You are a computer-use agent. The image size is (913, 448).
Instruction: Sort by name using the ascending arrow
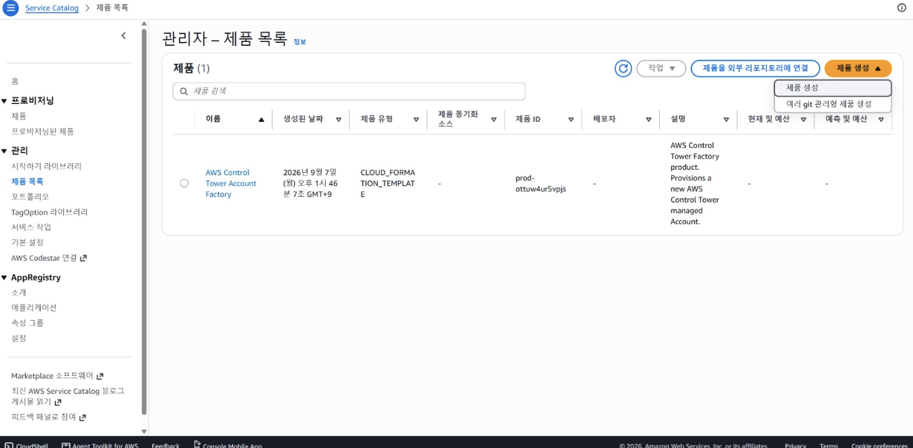tap(261, 120)
